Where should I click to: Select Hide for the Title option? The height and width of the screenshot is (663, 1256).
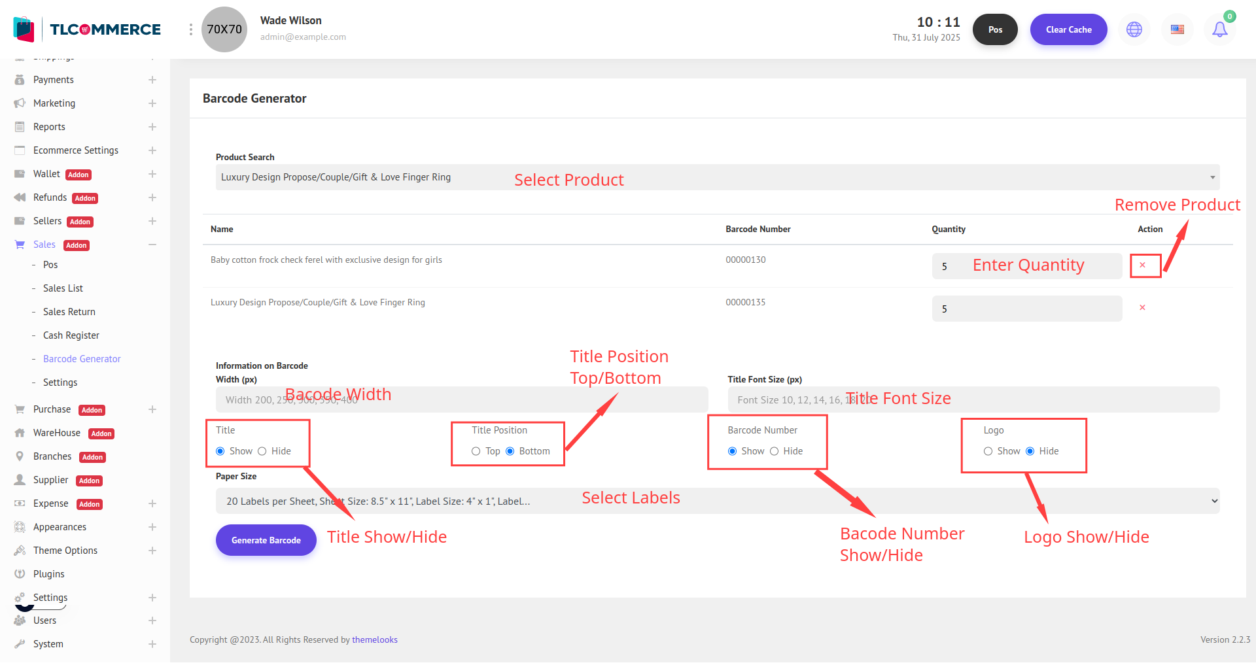pos(262,451)
